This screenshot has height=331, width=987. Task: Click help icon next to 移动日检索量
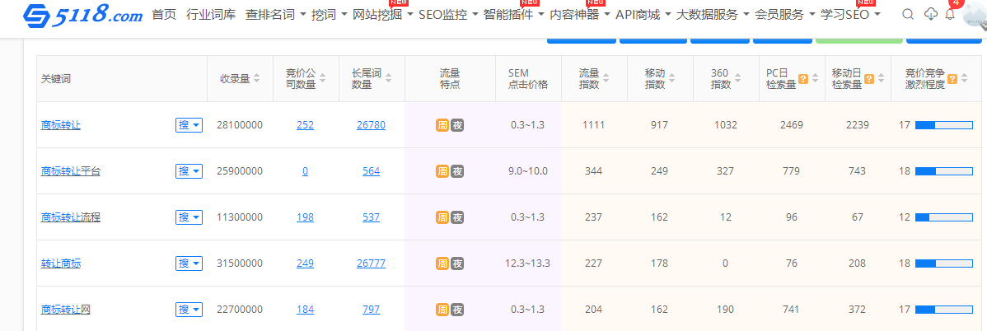point(869,79)
